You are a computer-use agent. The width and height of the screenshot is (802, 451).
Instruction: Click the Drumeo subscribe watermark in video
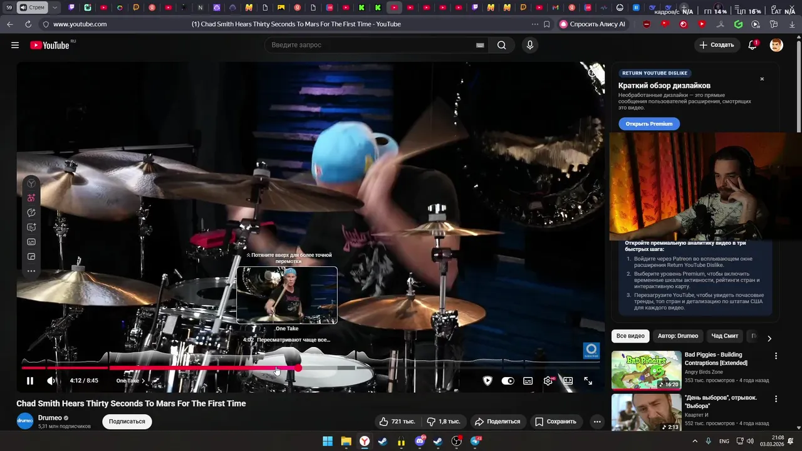pos(591,351)
